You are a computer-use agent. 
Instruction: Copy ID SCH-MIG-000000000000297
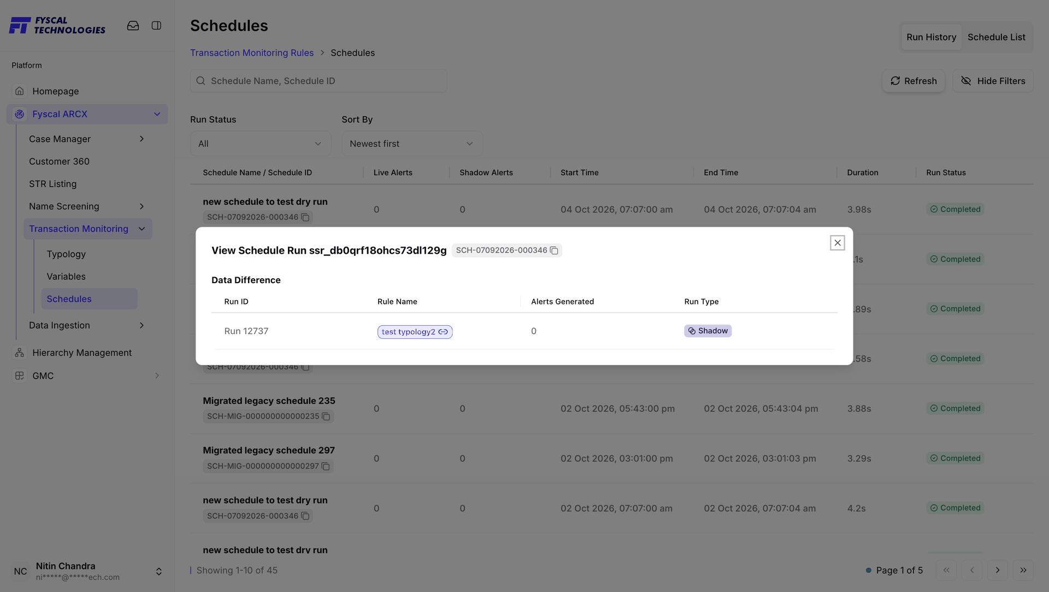[x=326, y=467]
